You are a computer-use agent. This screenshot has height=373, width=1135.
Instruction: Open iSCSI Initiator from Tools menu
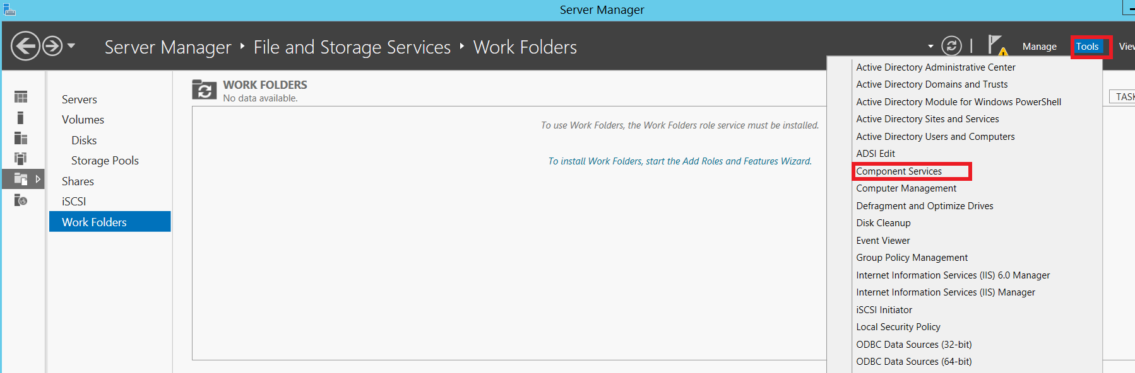pyautogui.click(x=884, y=310)
